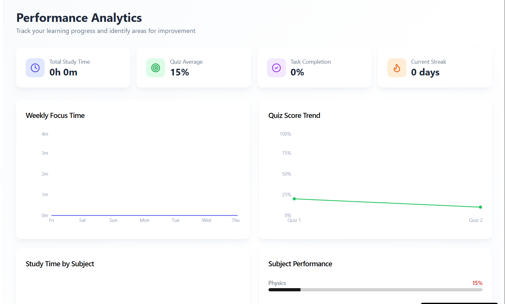Click the 'Total Study Time' label
Viewport: 505px width, 304px height.
[x=70, y=62]
